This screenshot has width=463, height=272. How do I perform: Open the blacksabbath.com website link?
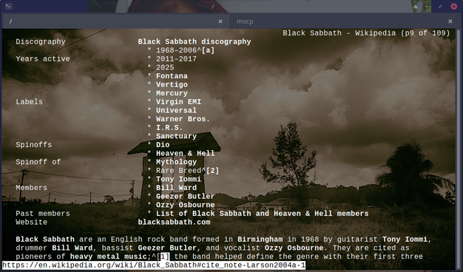click(174, 222)
